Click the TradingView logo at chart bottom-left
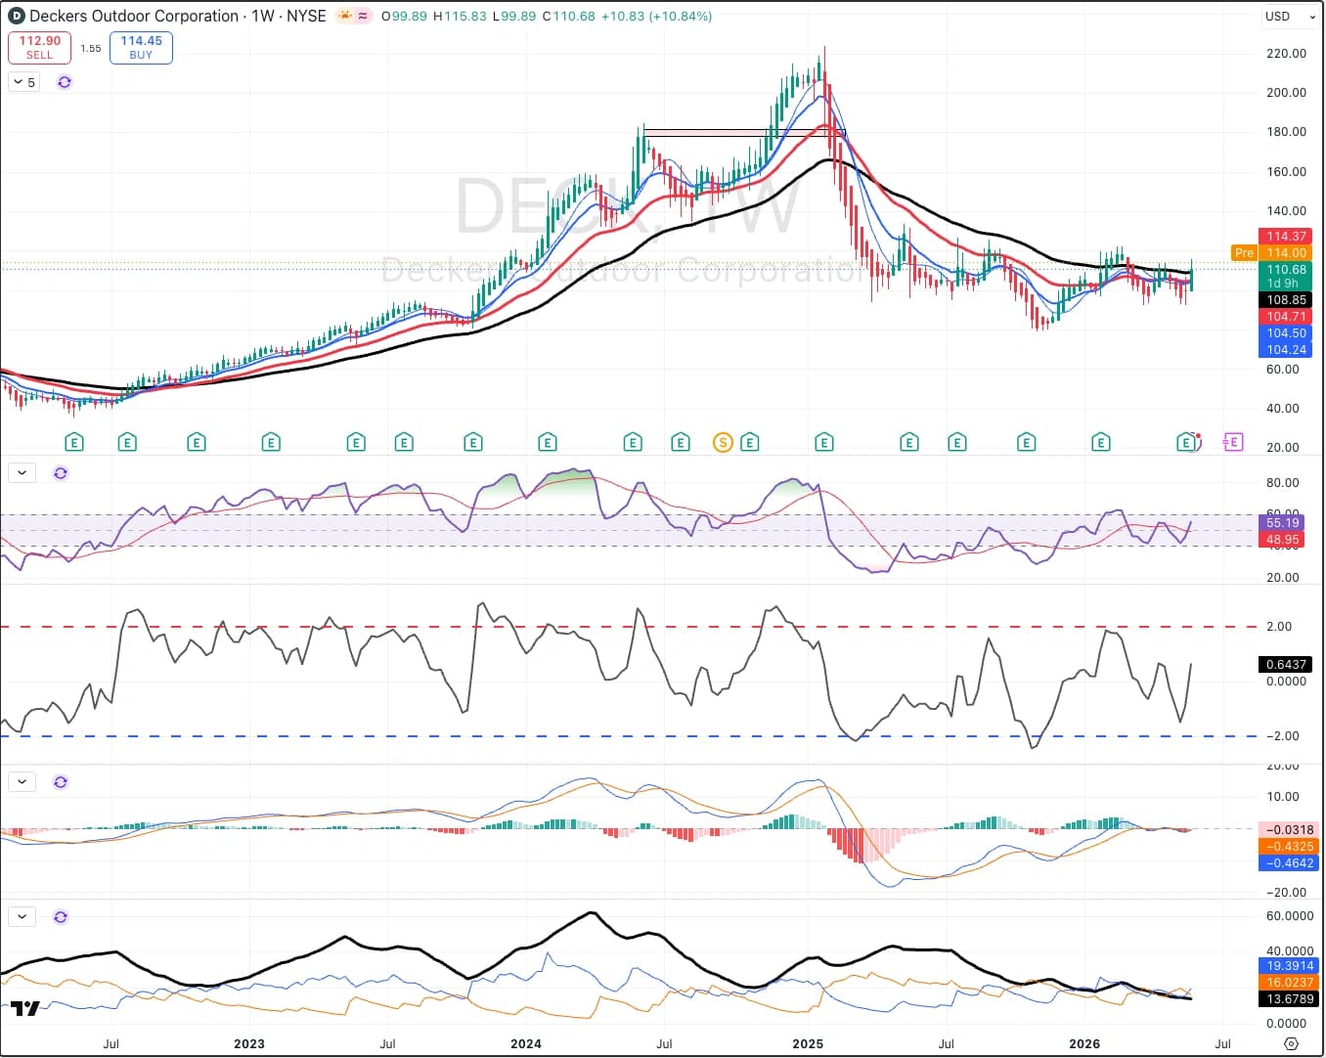This screenshot has height=1058, width=1326. [25, 1009]
